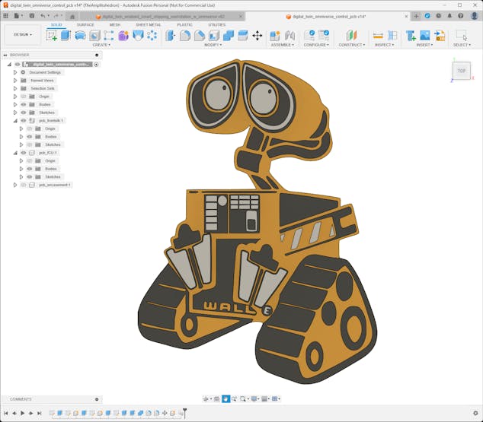The width and height of the screenshot is (483, 422).
Task: Open timeline settings gear icon
Action: (x=475, y=413)
